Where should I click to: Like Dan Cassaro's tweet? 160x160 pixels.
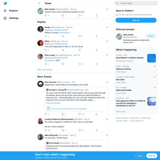(x=80, y=114)
